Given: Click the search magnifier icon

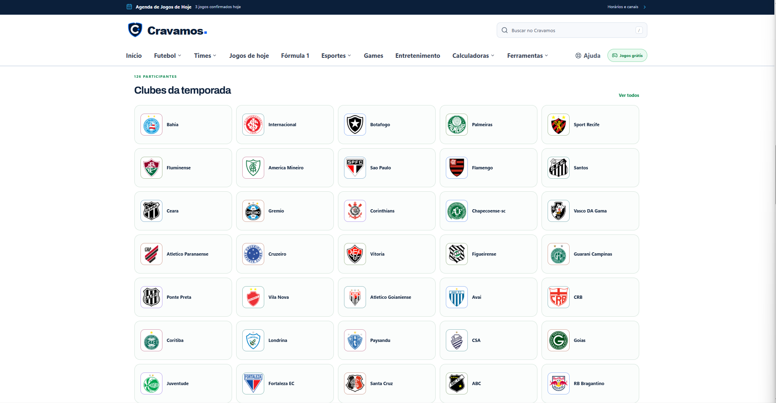Looking at the screenshot, I should click(x=504, y=30).
